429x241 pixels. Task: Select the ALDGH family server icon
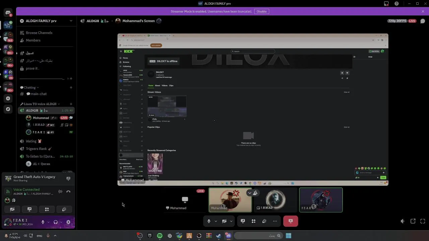(x=8, y=25)
